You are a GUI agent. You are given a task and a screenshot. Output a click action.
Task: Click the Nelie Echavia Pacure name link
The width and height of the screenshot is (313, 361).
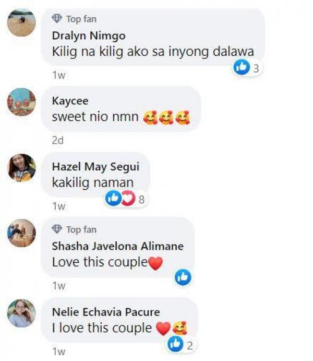[106, 312]
